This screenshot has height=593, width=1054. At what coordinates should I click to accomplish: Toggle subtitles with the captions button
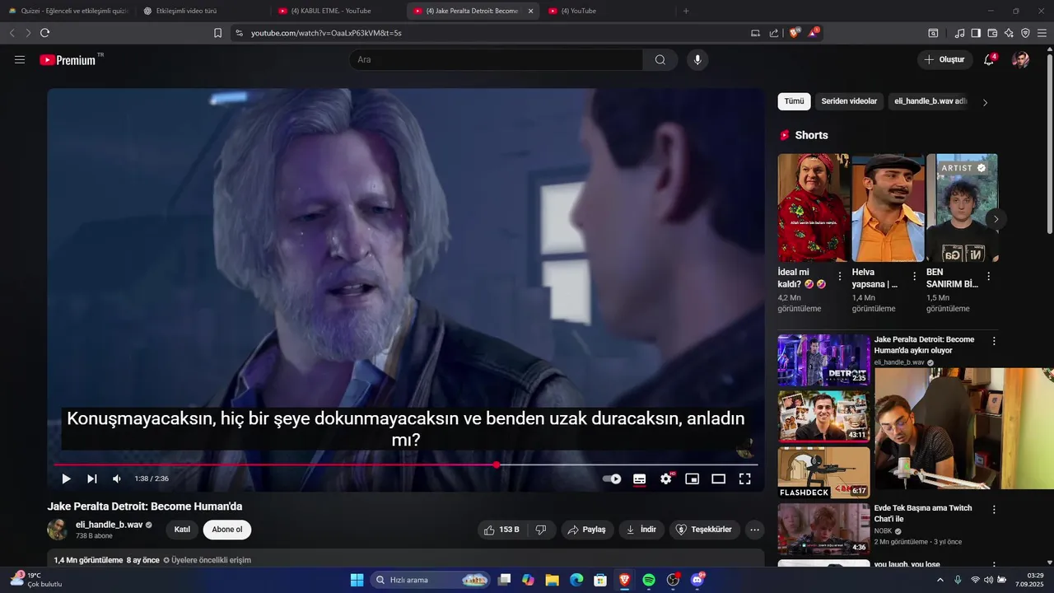click(639, 479)
